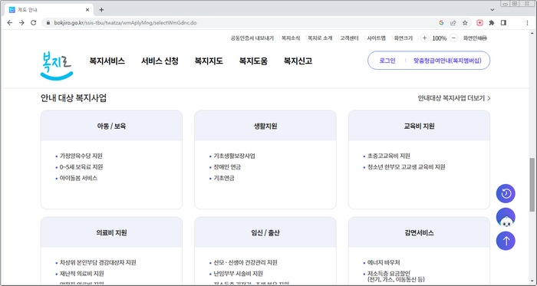
Task: Click the 복지로 소개 link
Action: (320, 38)
